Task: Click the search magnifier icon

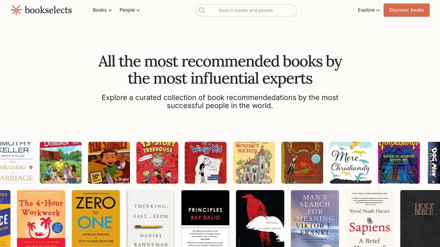Action: [x=202, y=10]
